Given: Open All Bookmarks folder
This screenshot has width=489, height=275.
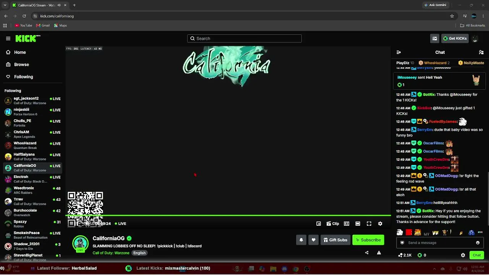Looking at the screenshot, I should [x=472, y=26].
